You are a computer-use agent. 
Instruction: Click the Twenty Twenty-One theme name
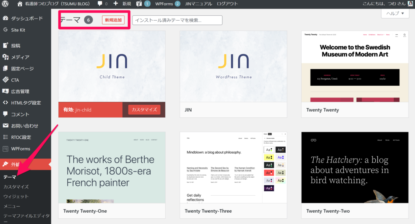[x=85, y=211]
